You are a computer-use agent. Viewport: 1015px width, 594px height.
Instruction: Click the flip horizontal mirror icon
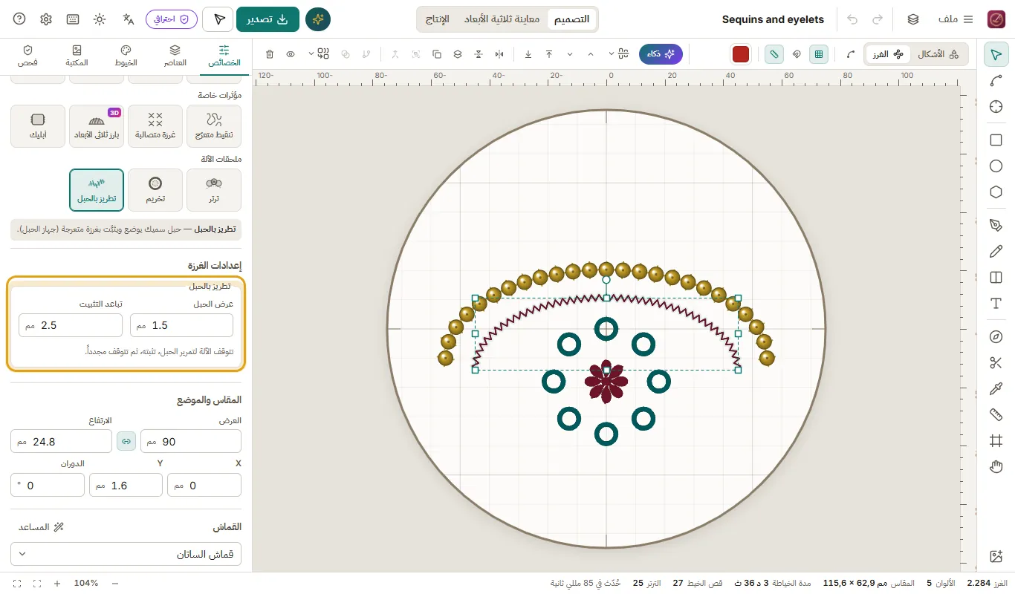click(499, 54)
